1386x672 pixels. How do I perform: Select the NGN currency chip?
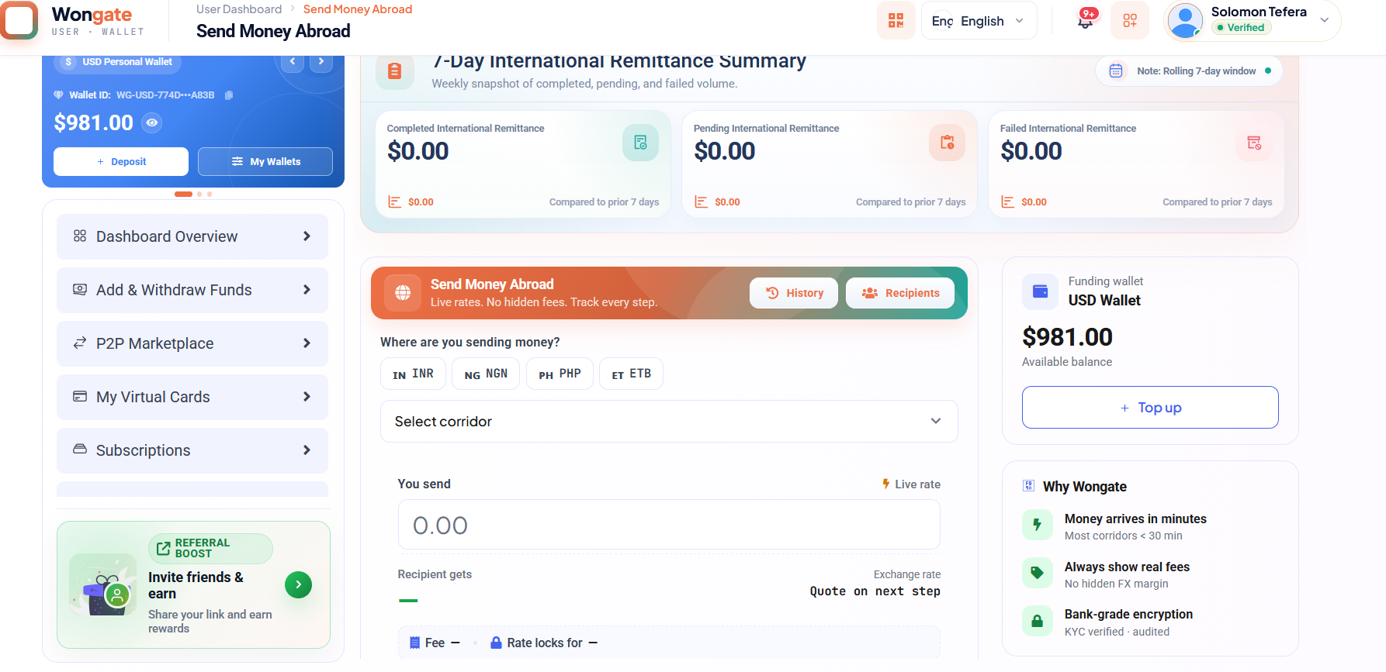(486, 374)
